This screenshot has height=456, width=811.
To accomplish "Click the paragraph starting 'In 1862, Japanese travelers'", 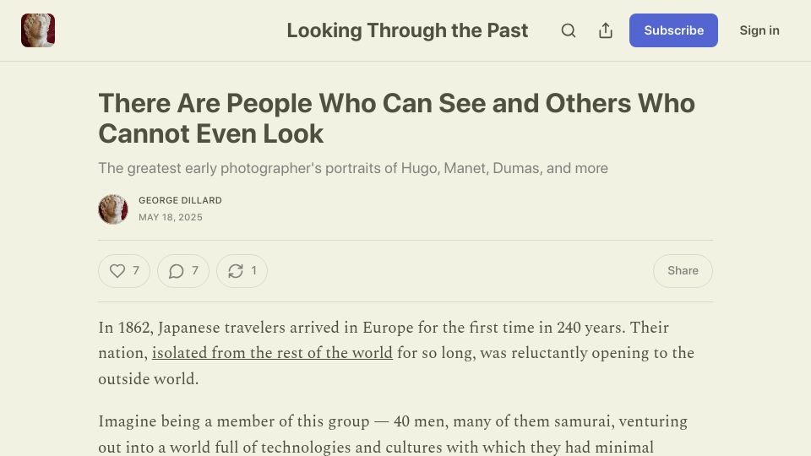I will coord(396,353).
